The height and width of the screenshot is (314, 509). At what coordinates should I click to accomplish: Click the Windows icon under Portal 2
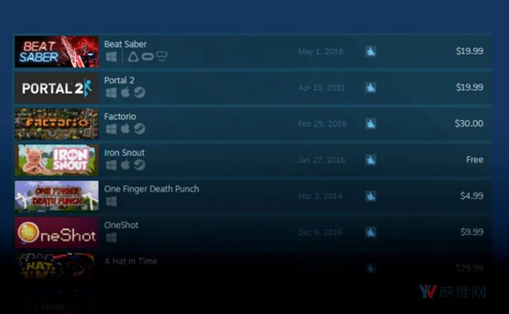coord(111,93)
